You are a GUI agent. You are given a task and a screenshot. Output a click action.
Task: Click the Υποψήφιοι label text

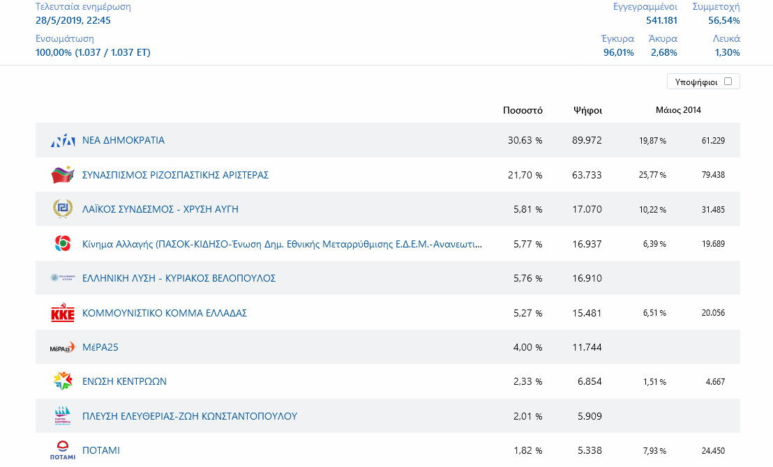[696, 82]
